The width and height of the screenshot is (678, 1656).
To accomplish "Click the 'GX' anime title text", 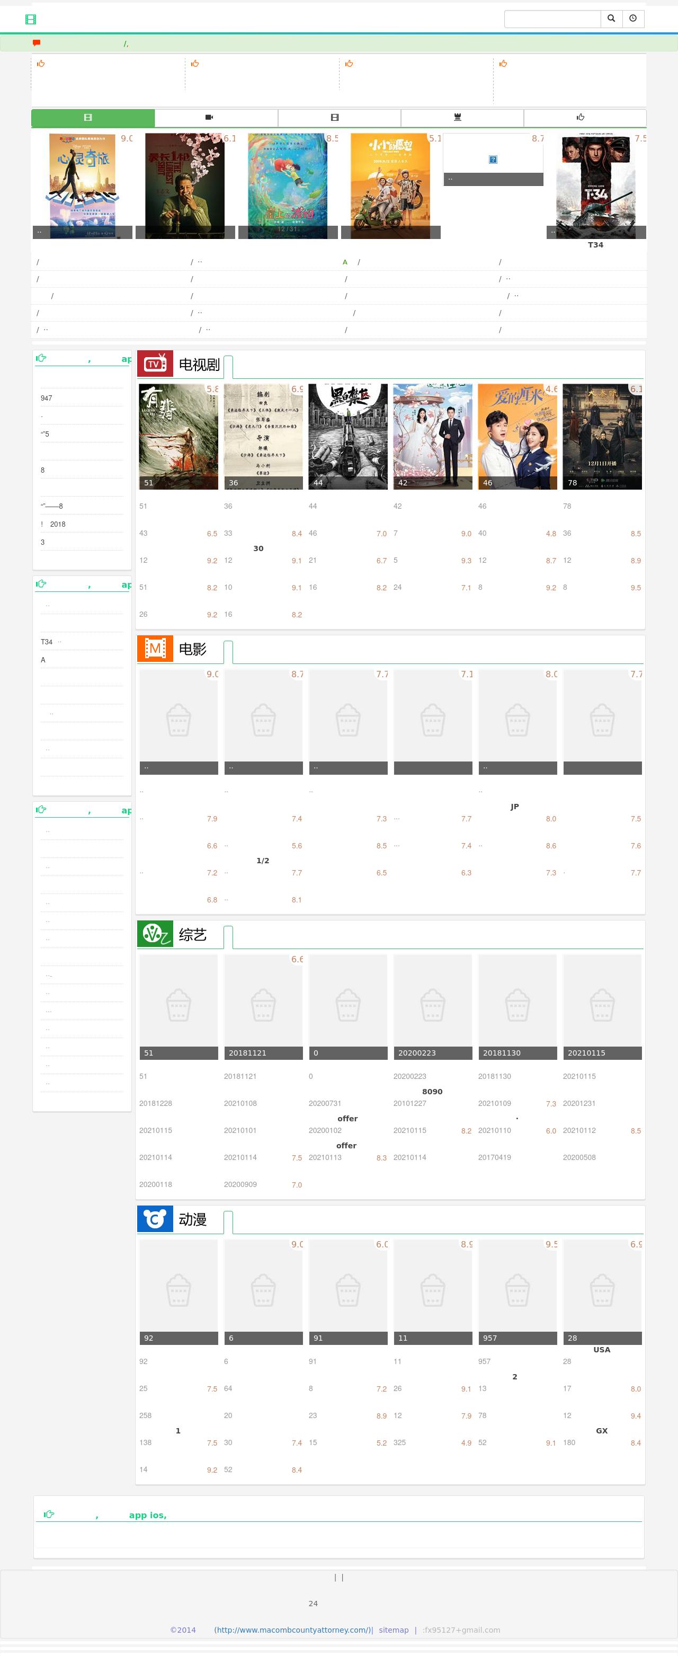I will [602, 1430].
